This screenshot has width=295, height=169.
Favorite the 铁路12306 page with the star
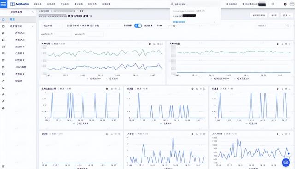pos(91,16)
